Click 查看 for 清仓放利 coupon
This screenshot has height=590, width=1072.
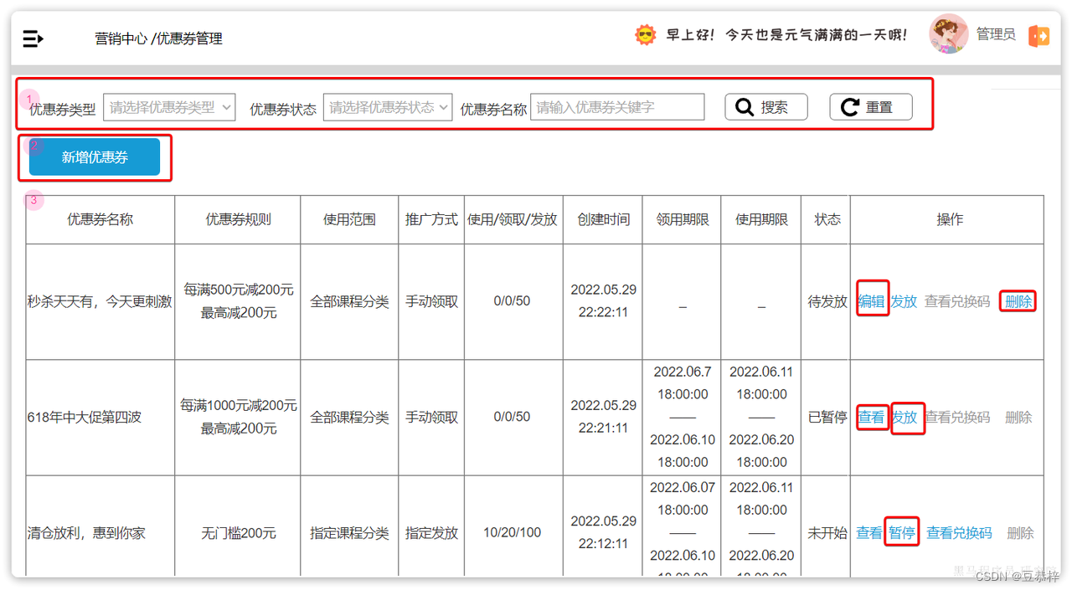pyautogui.click(x=869, y=532)
